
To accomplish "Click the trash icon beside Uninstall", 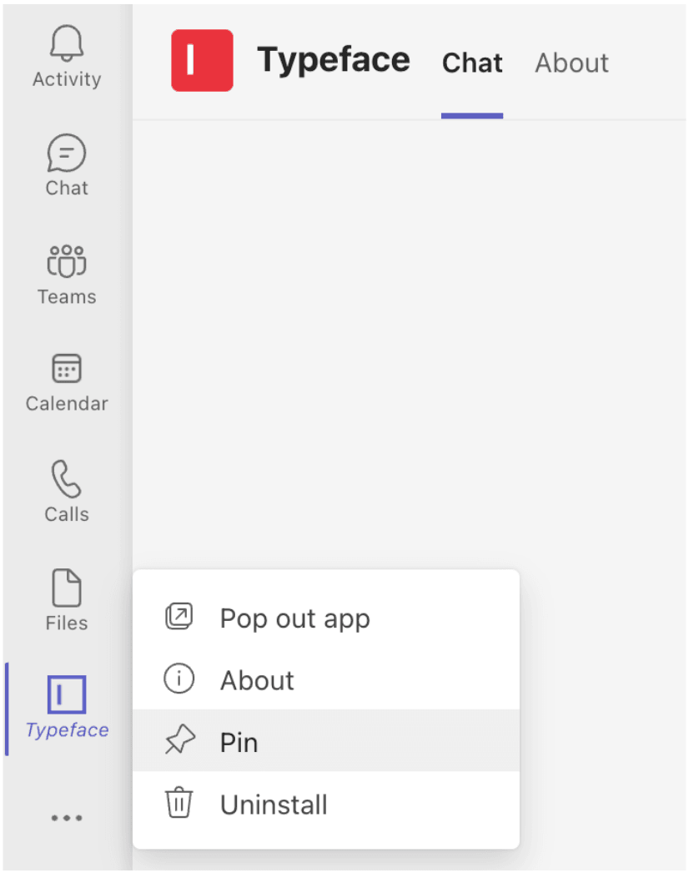I will tap(179, 804).
